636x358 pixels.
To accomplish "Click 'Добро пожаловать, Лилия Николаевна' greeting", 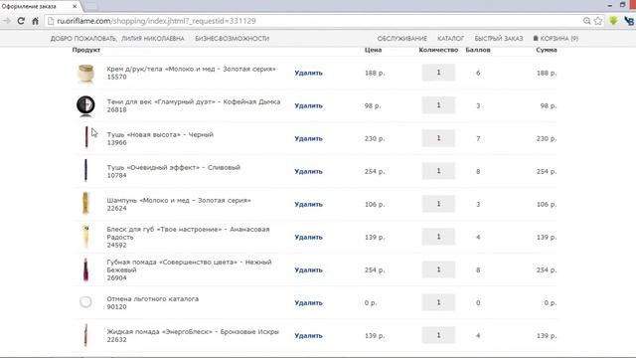I will point(117,39).
